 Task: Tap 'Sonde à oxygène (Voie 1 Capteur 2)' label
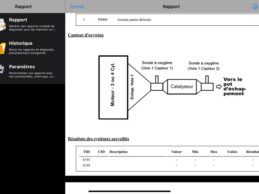[x=204, y=66]
